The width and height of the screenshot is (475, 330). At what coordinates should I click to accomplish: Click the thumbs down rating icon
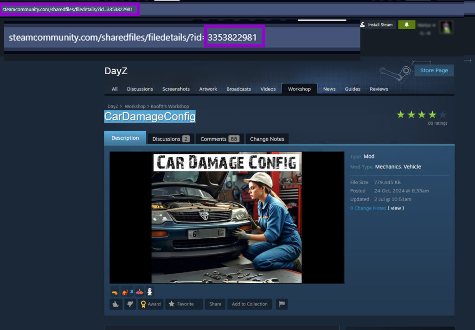(130, 304)
